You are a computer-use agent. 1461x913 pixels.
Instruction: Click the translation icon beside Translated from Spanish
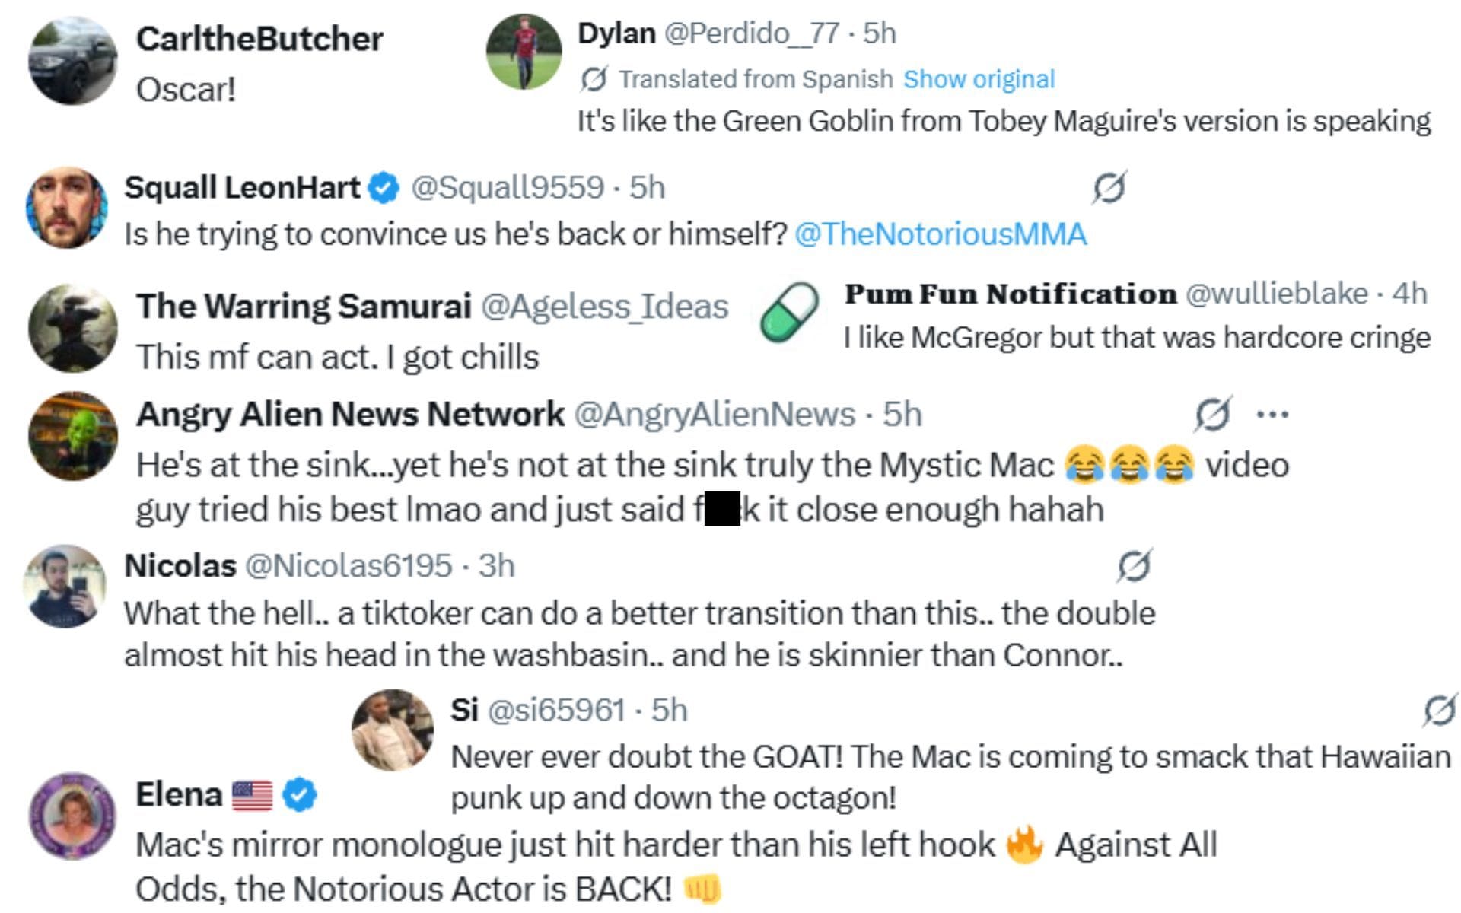(x=594, y=78)
